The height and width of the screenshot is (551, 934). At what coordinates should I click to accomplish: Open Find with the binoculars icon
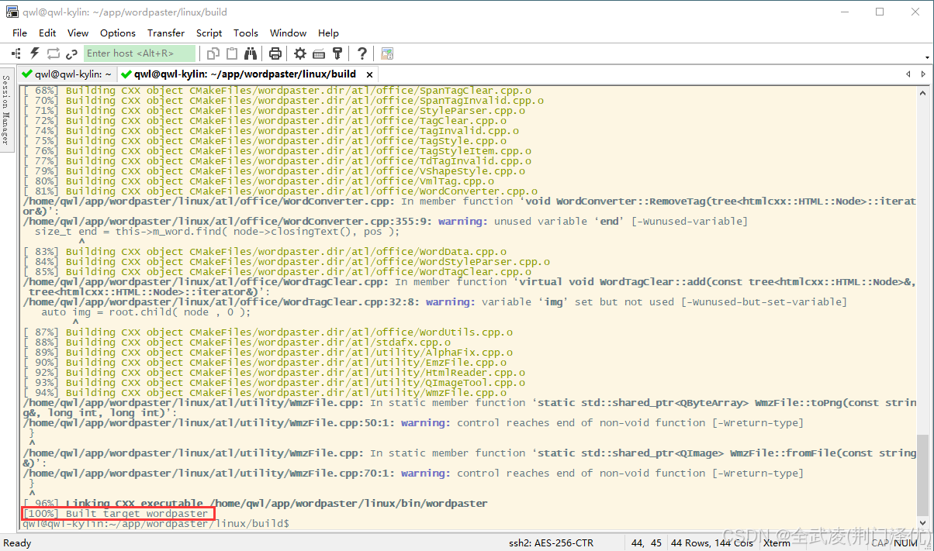[x=251, y=53]
